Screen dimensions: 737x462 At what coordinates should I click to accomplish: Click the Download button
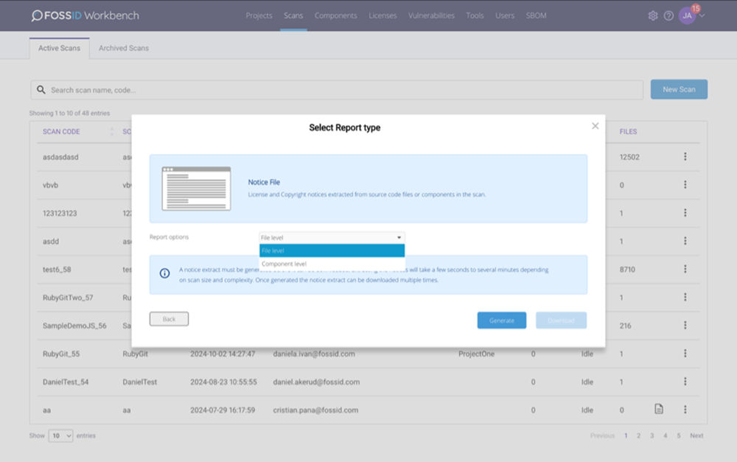pyautogui.click(x=561, y=321)
